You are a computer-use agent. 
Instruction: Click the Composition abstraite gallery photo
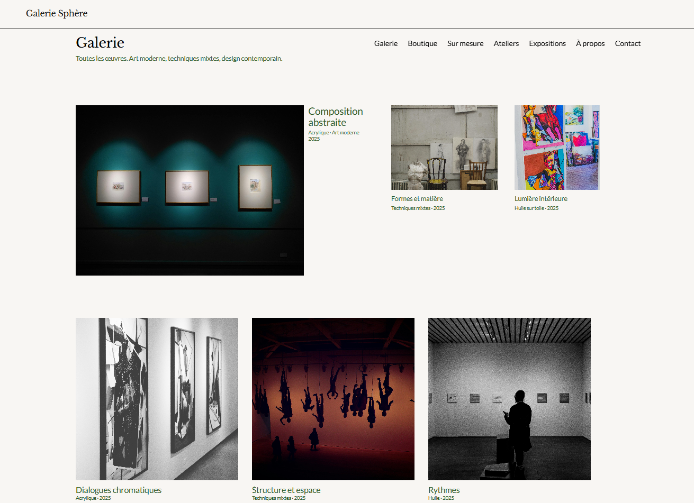(x=190, y=190)
